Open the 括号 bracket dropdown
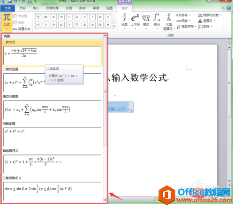 (x=183, y=15)
